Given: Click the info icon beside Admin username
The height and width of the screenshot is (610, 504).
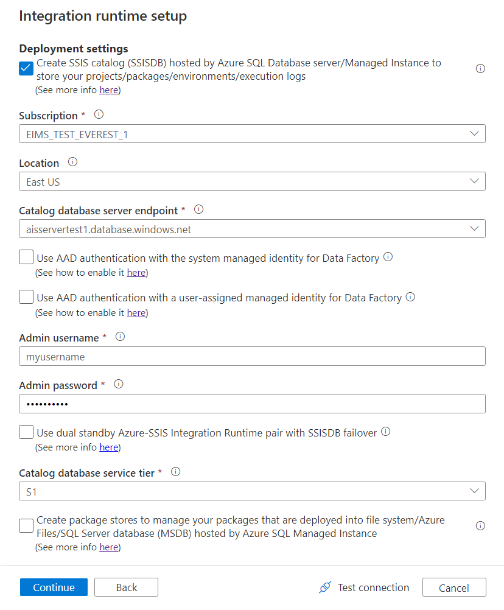Looking at the screenshot, I should [120, 337].
